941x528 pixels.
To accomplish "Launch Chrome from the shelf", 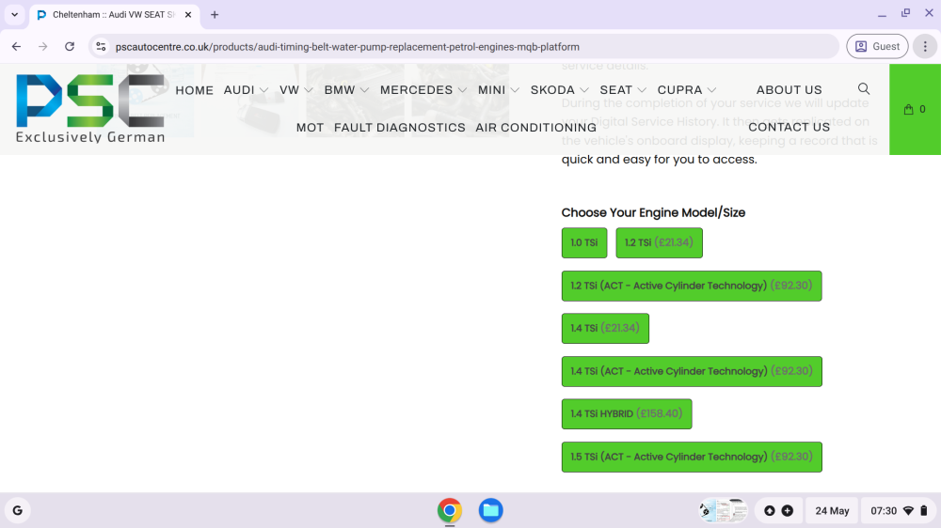I will (x=450, y=511).
